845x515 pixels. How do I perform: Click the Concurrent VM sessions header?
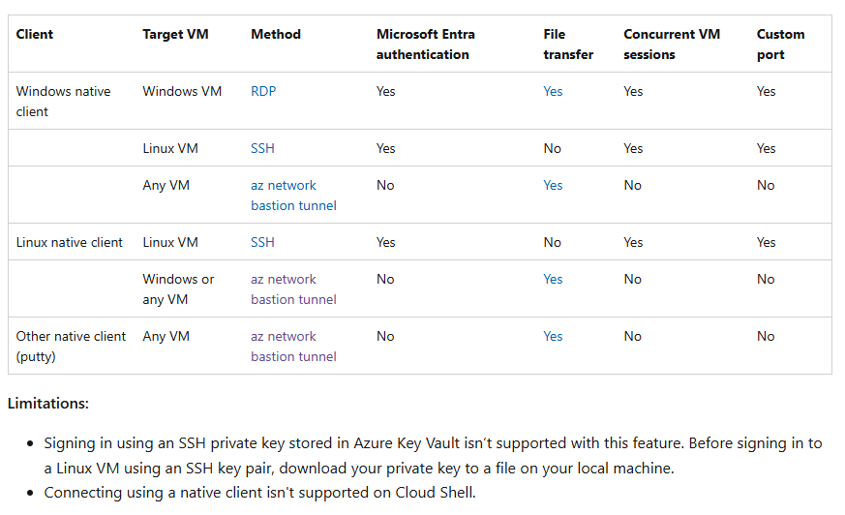[672, 44]
